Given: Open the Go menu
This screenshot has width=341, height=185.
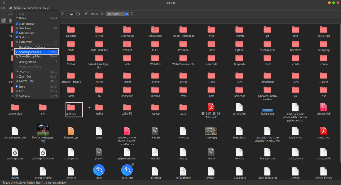Looking at the screenshot, I should click(24, 8).
